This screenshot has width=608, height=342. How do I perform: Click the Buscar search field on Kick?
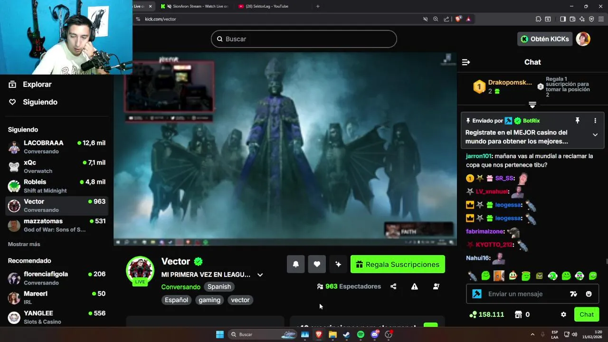[x=304, y=39]
